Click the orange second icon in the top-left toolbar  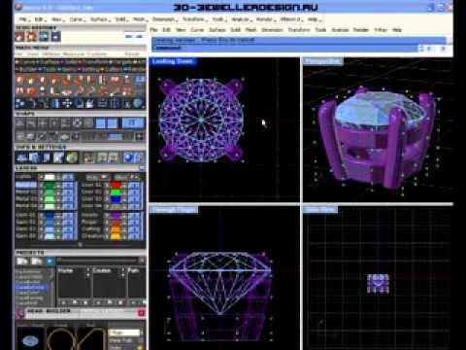32,36
